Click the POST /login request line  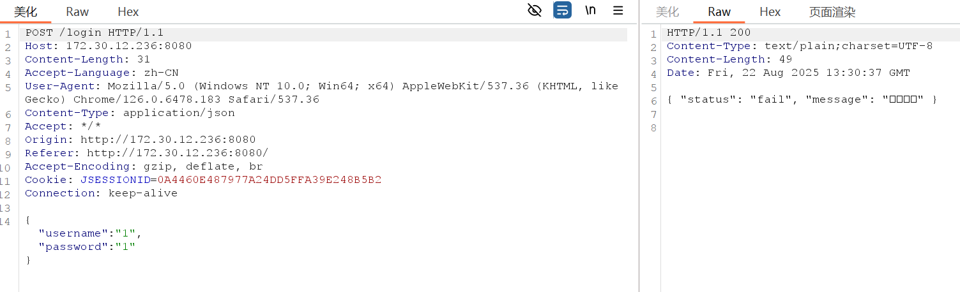coord(95,33)
